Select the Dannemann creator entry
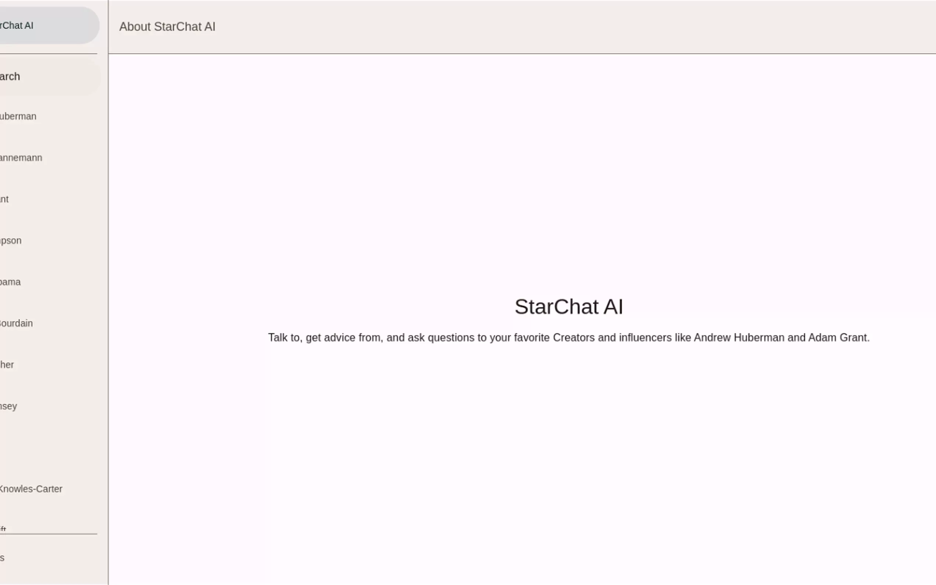This screenshot has width=936, height=585. (21, 158)
